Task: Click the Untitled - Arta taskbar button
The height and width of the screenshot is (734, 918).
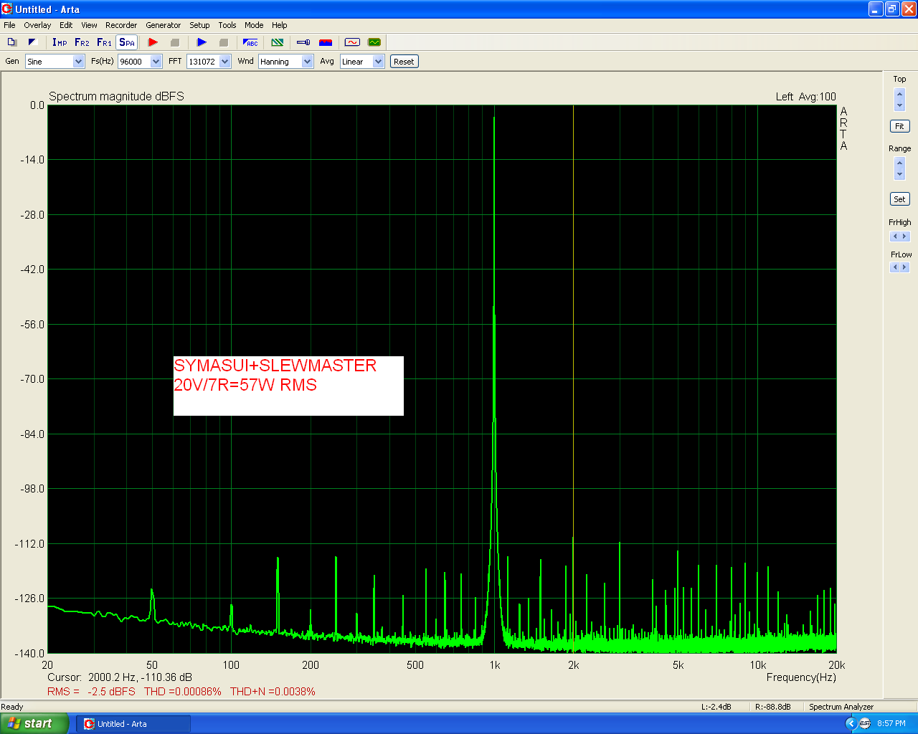Action: tap(133, 724)
